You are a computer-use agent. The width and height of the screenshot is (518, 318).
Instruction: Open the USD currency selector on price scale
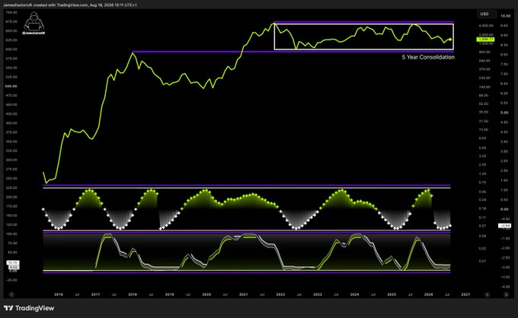(x=486, y=14)
